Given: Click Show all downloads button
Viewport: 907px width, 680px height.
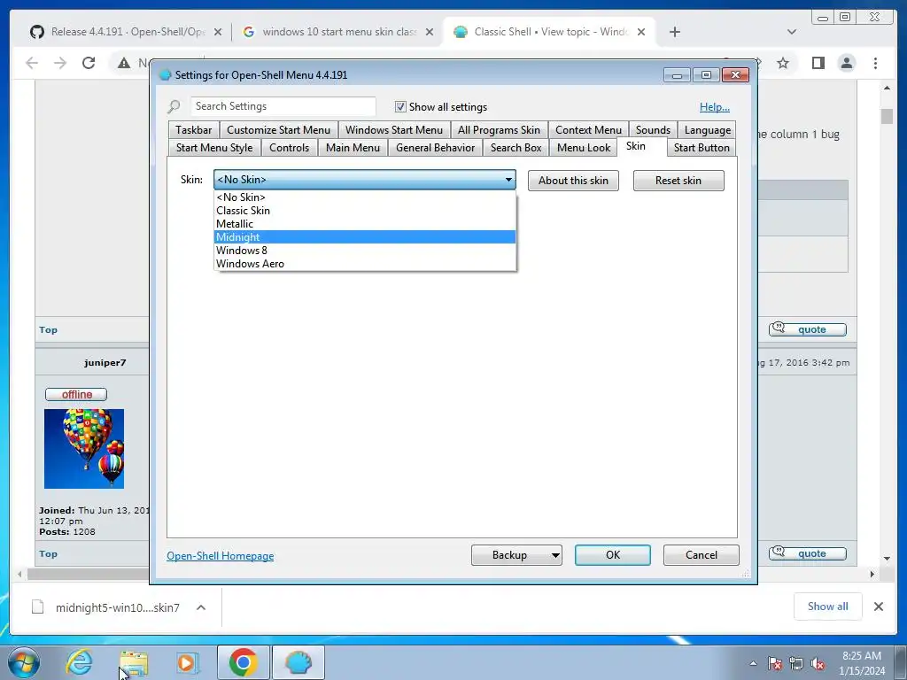Looking at the screenshot, I should (x=828, y=607).
